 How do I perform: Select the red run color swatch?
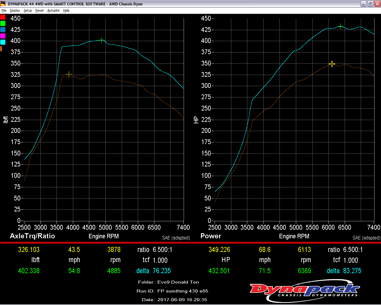point(3,17)
